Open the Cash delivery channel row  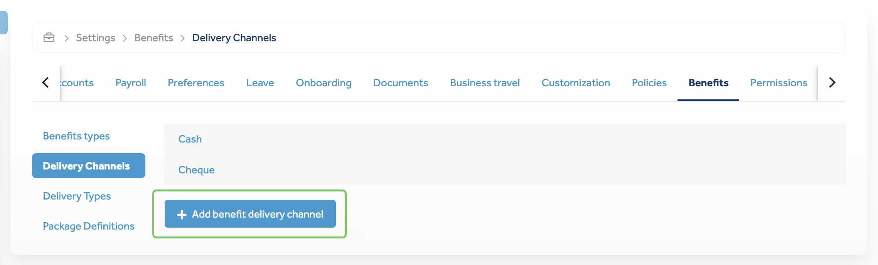(x=505, y=139)
